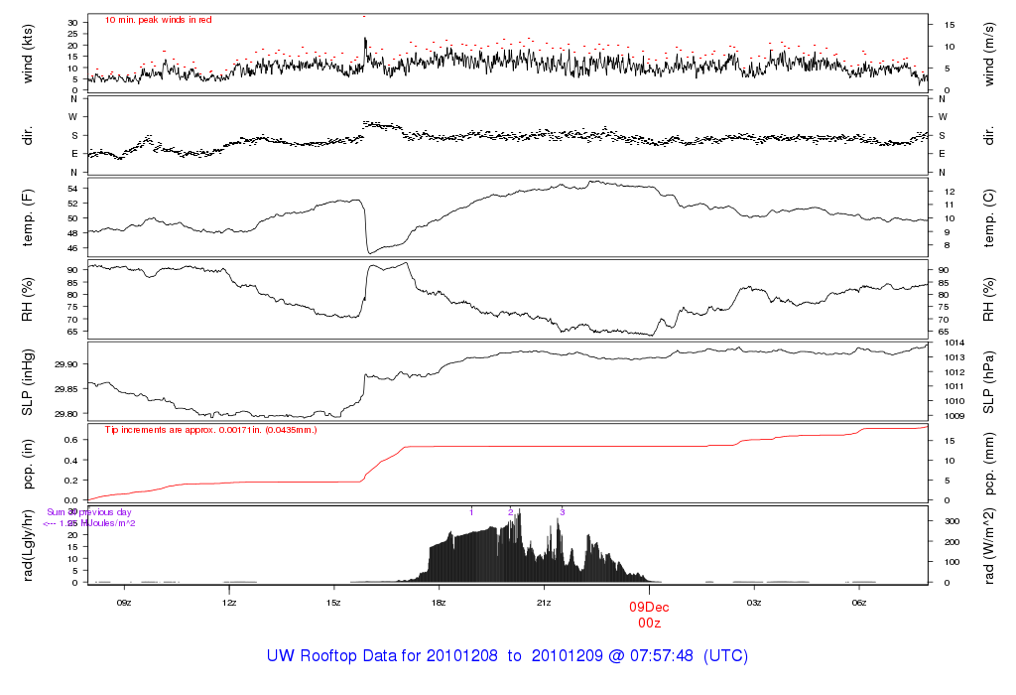Click the '1009' hPa tick label

coord(953,416)
